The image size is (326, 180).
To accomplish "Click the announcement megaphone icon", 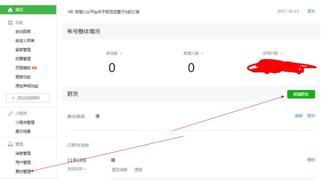I will (x=70, y=12).
